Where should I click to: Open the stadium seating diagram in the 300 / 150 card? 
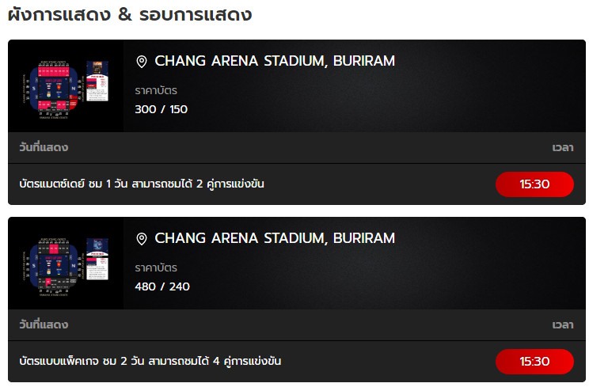coord(52,89)
